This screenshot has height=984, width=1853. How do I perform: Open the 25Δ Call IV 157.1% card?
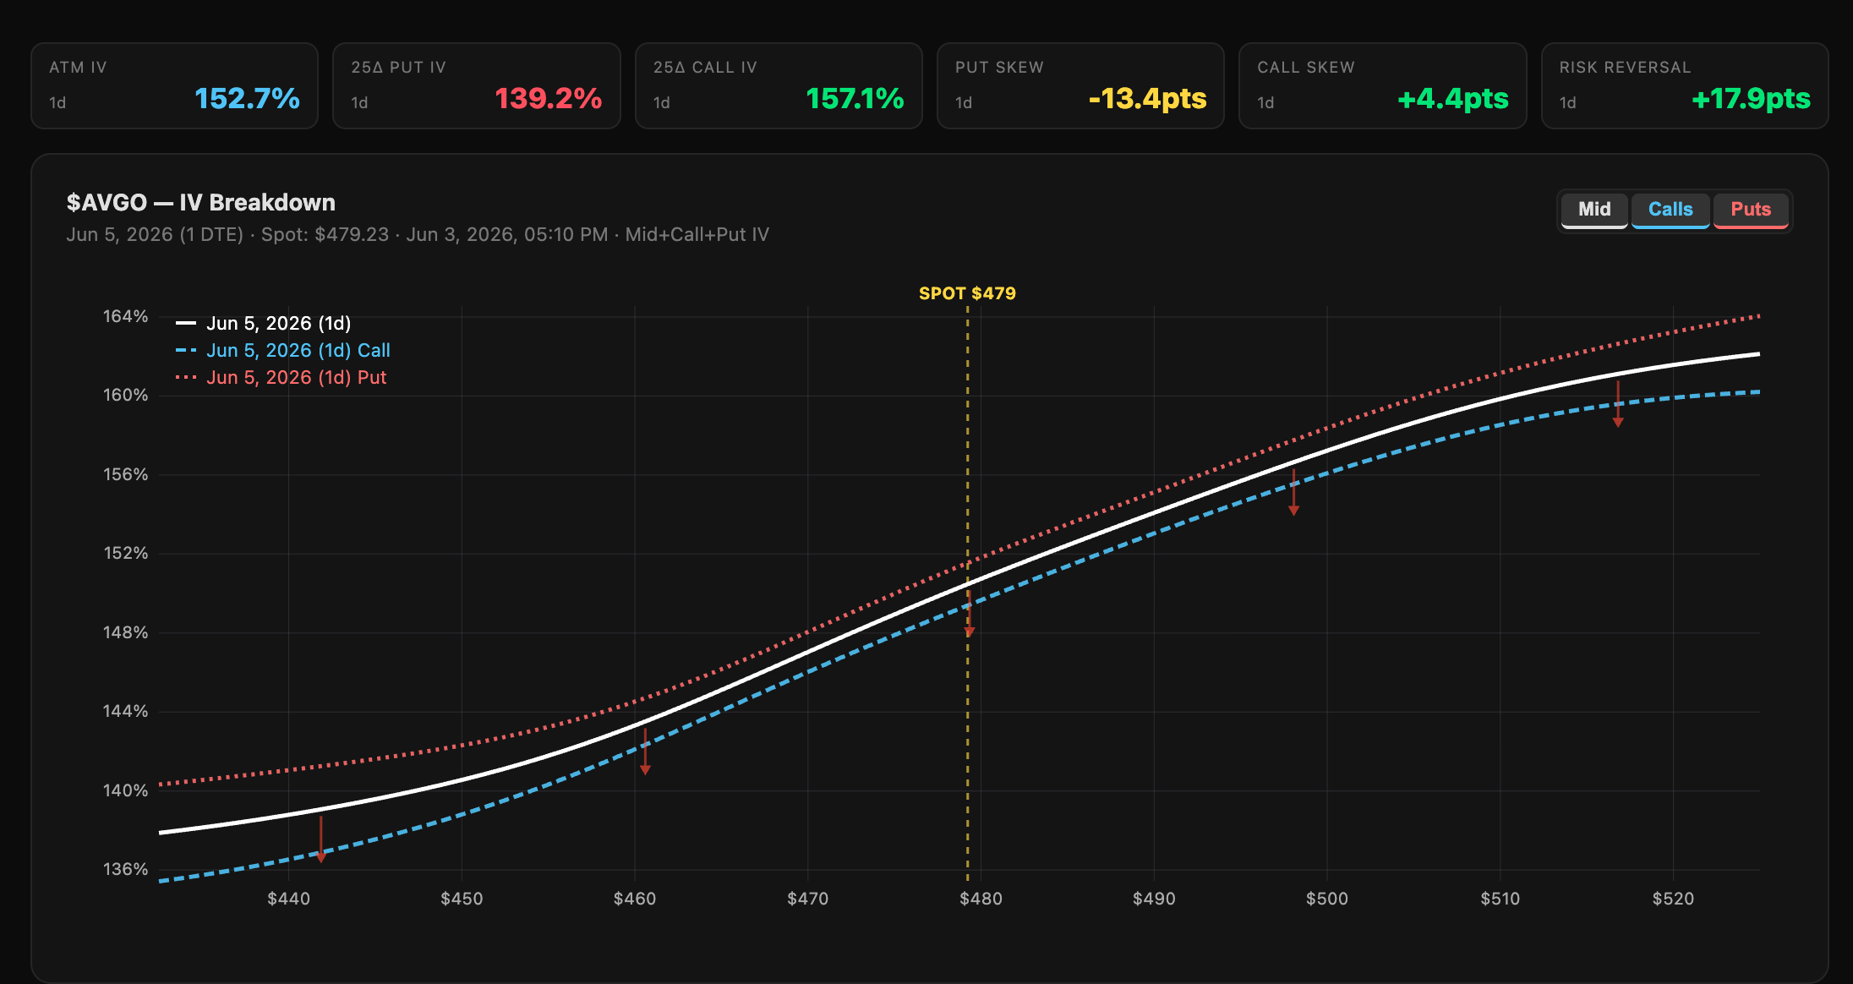[779, 86]
